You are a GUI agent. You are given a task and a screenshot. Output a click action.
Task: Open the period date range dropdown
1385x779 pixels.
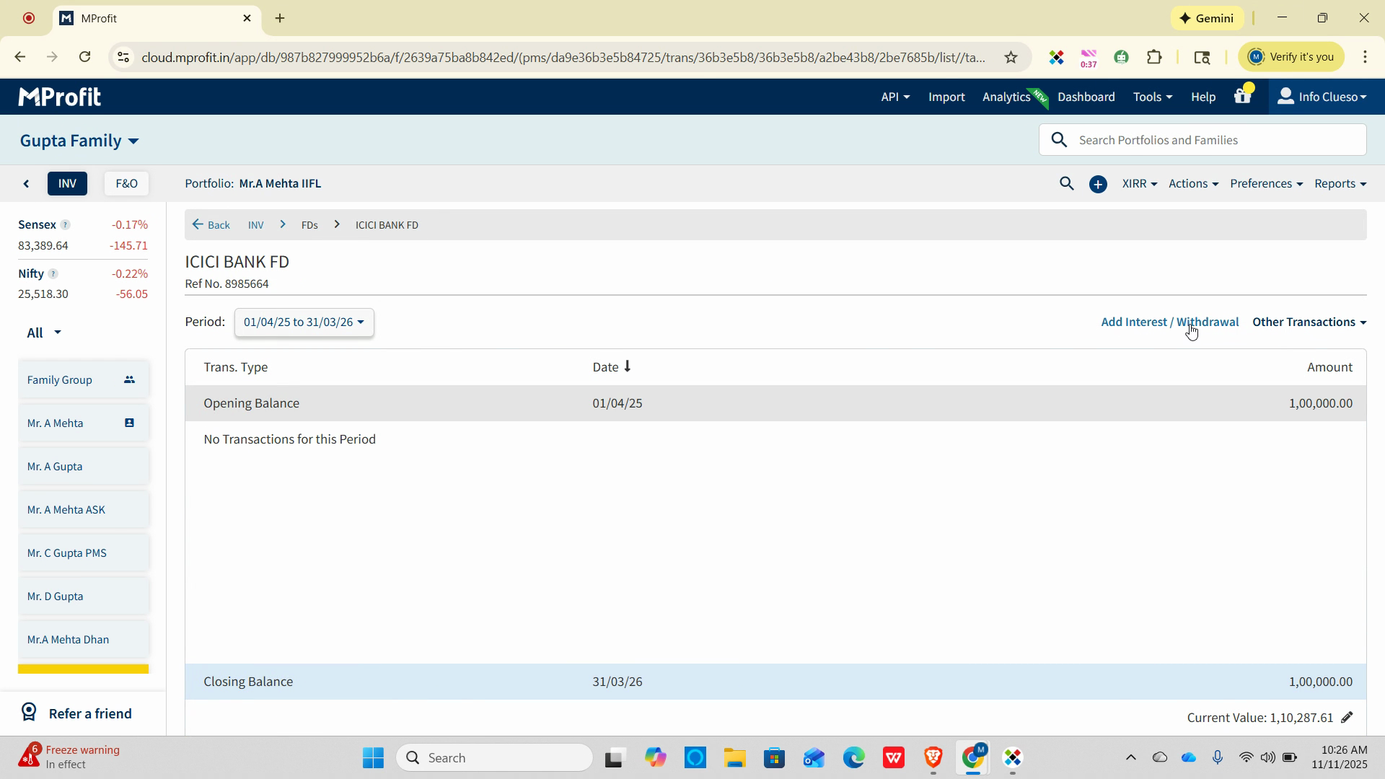pos(304,322)
